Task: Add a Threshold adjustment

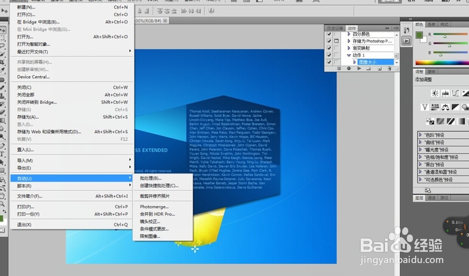Action: 450,121
